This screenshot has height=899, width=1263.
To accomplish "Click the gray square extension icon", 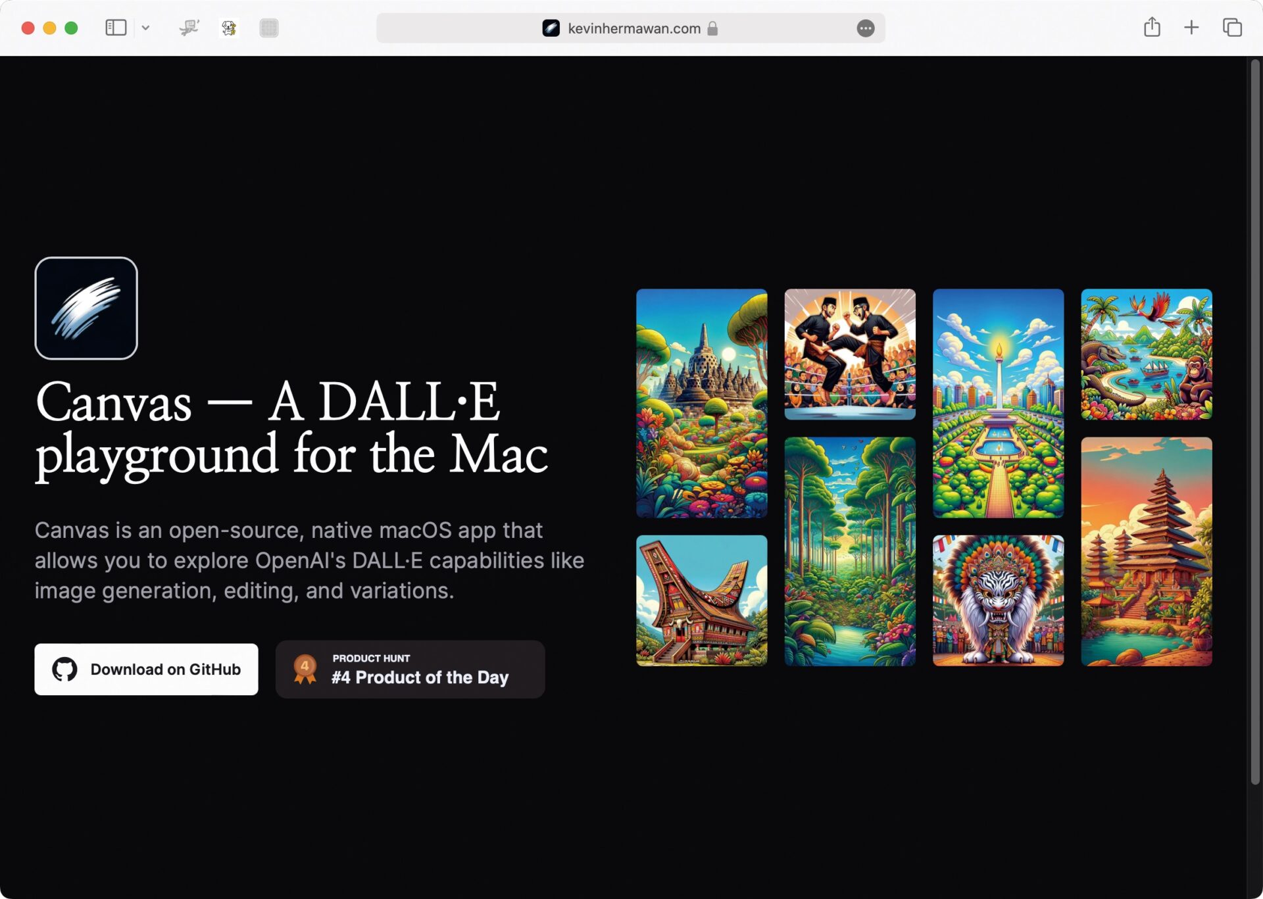I will (269, 28).
